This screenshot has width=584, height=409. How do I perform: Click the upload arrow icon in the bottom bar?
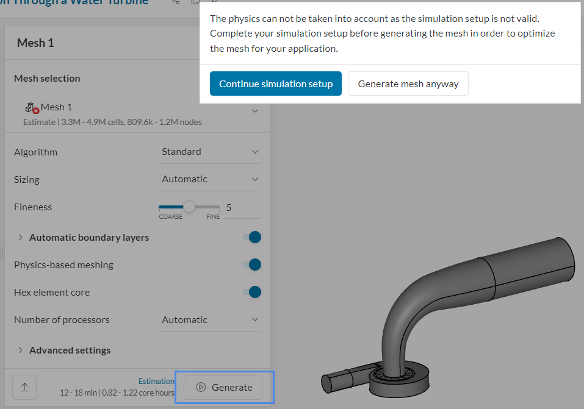[24, 387]
